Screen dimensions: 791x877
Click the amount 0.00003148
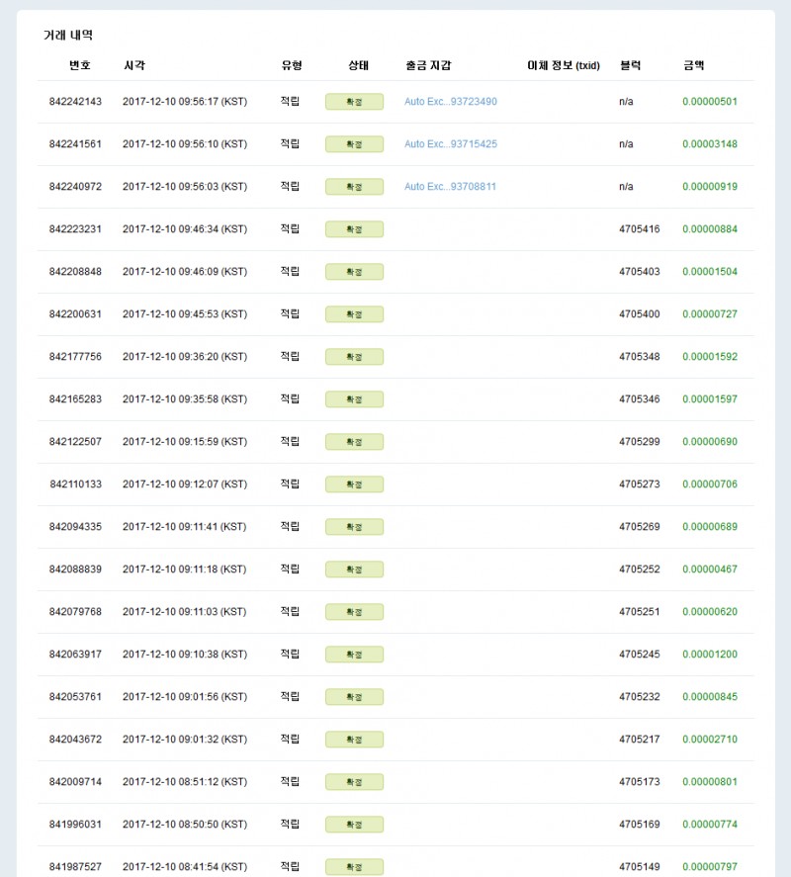point(709,144)
